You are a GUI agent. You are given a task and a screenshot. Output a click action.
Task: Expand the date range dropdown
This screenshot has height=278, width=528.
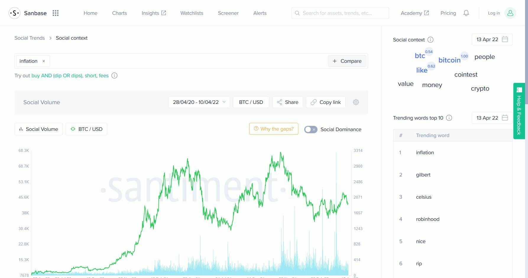(x=199, y=102)
